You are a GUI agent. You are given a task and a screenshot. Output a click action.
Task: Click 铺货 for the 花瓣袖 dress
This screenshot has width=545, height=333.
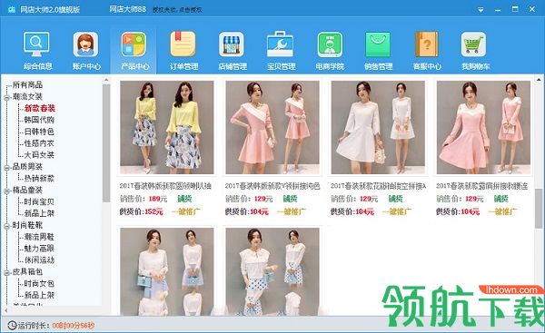click(x=395, y=199)
